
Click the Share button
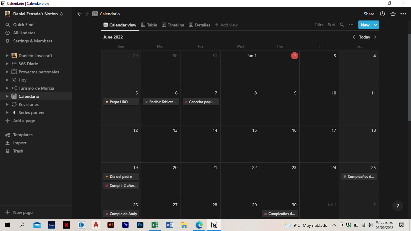point(369,14)
